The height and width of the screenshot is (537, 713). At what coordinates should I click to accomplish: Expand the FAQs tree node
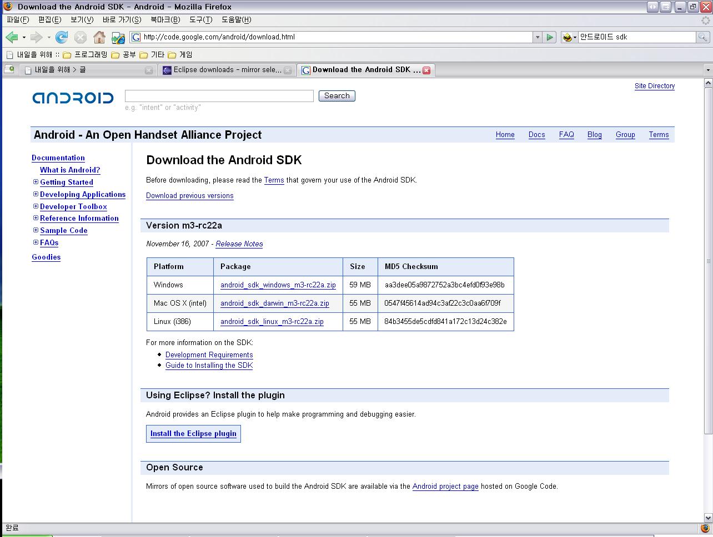click(36, 242)
